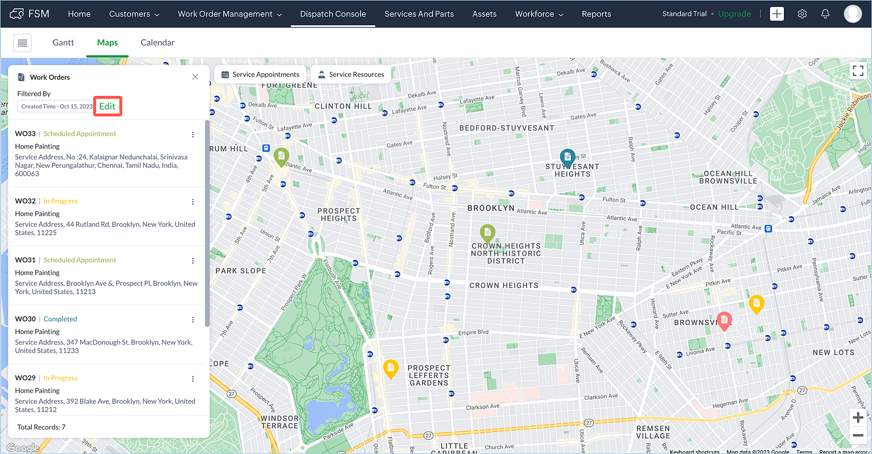This screenshot has height=454, width=872.
Task: Select the Maps tab
Action: click(107, 43)
